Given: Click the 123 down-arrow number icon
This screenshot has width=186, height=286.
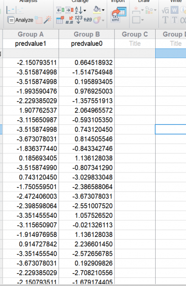Looking at the screenshot, I should [x=78, y=20].
